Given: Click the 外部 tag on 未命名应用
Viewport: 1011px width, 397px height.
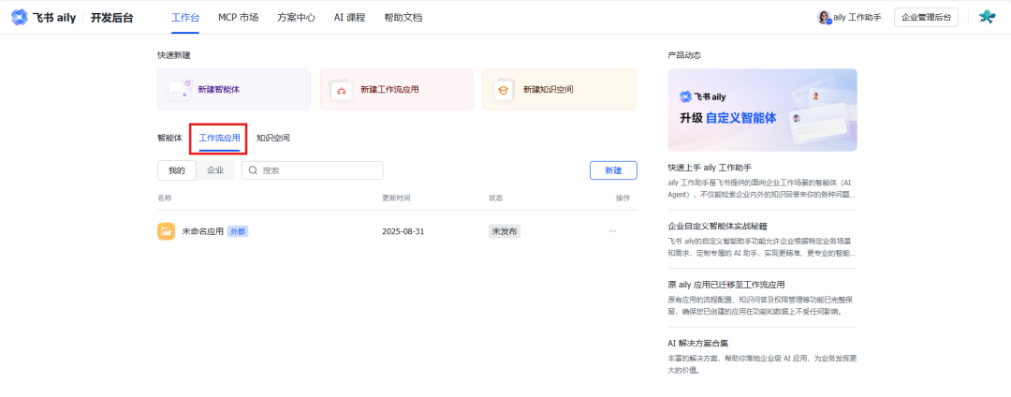Looking at the screenshot, I should (238, 231).
